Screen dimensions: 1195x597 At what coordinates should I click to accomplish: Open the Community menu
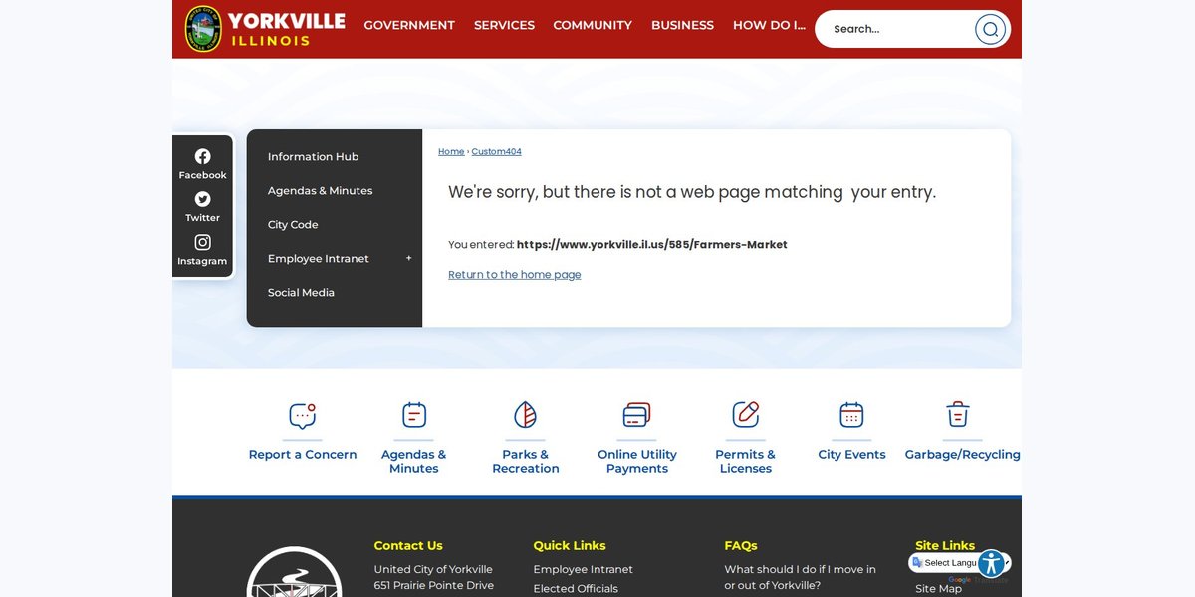tap(593, 26)
